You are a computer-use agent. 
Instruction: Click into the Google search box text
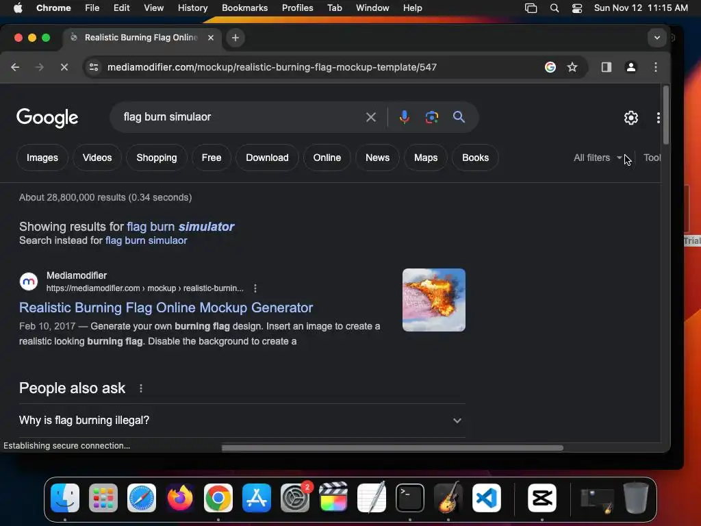(167, 117)
